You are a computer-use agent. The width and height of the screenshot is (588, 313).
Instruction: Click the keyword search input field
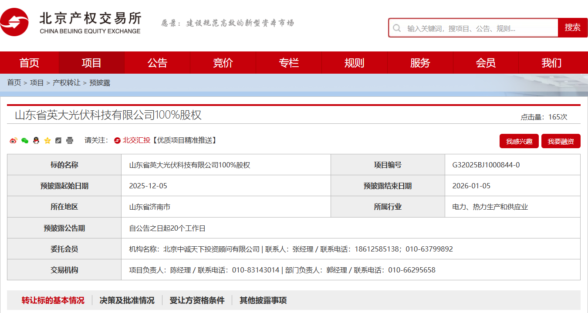point(479,28)
